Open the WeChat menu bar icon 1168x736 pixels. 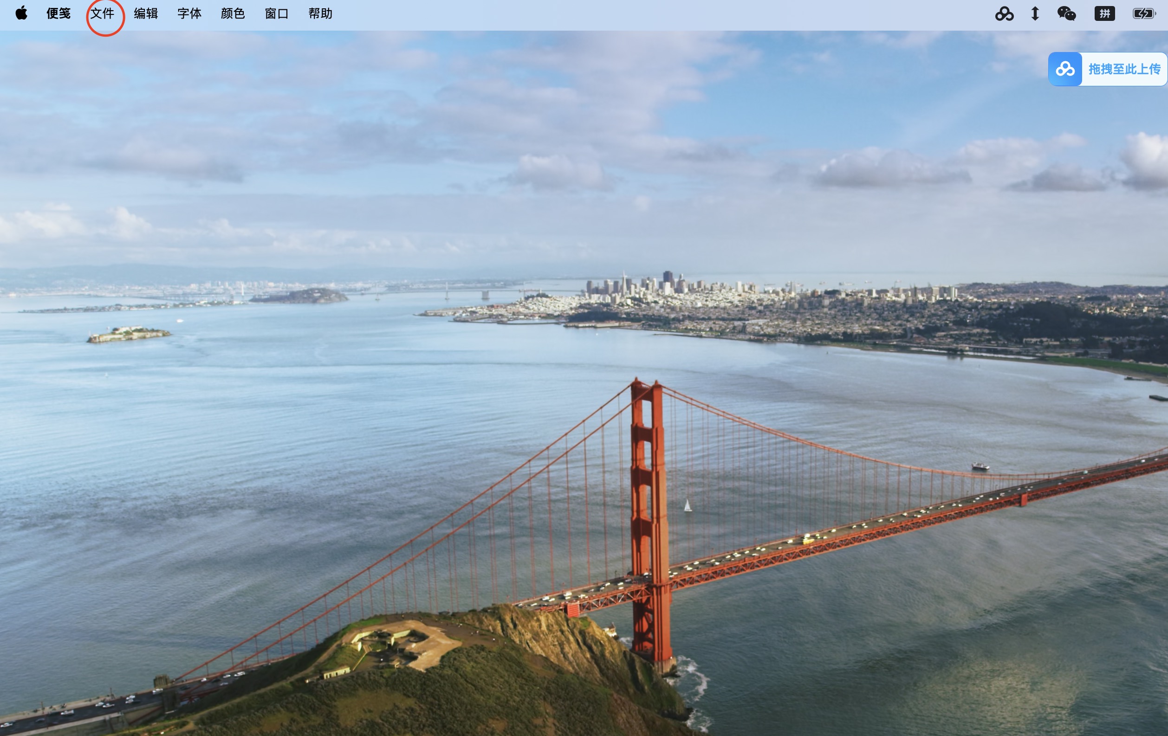1066,13
